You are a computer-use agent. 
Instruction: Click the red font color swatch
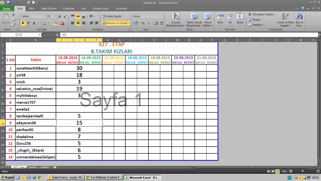click(x=62, y=23)
